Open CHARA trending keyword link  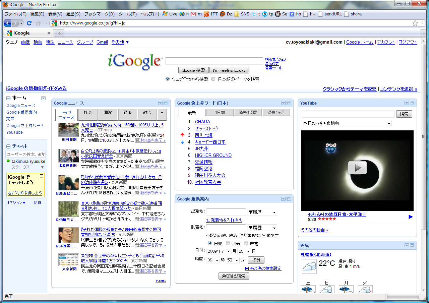click(x=202, y=122)
